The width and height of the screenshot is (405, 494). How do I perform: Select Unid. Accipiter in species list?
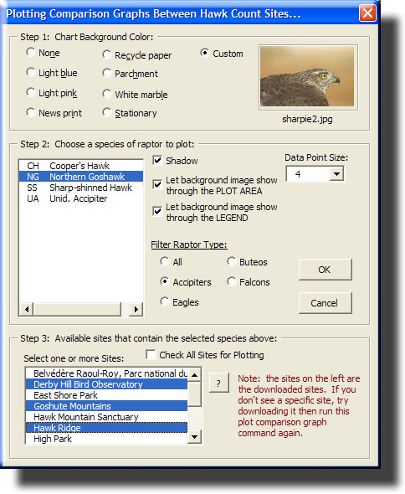point(80,198)
